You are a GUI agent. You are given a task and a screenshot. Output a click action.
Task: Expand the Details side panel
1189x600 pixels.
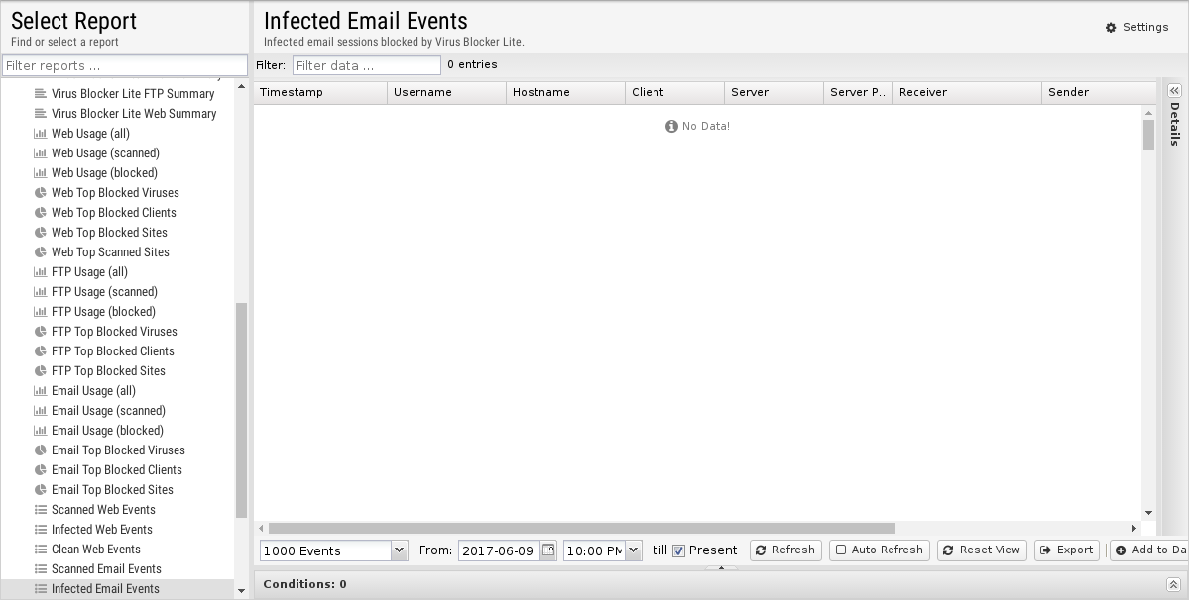pyautogui.click(x=1174, y=90)
